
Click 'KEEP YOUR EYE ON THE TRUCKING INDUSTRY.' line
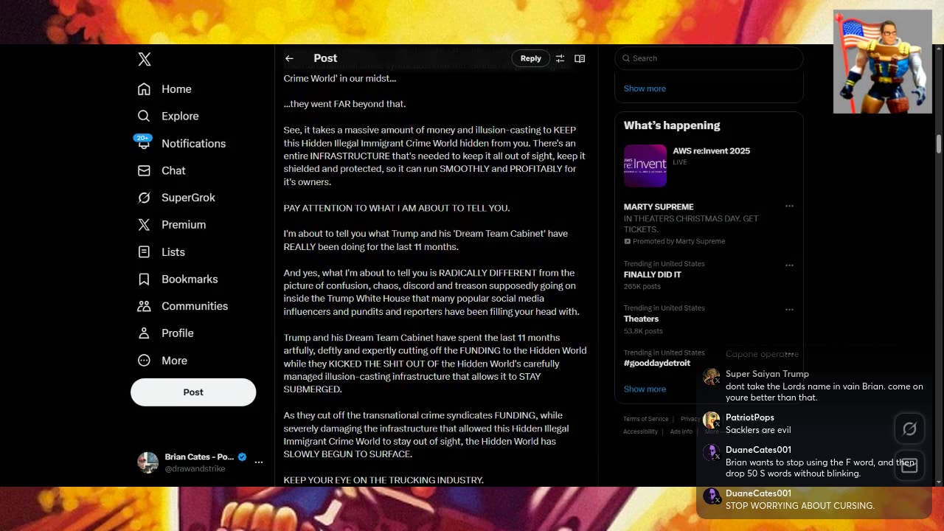coord(383,480)
